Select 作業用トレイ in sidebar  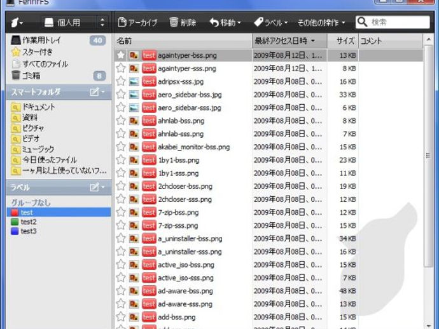pos(59,40)
